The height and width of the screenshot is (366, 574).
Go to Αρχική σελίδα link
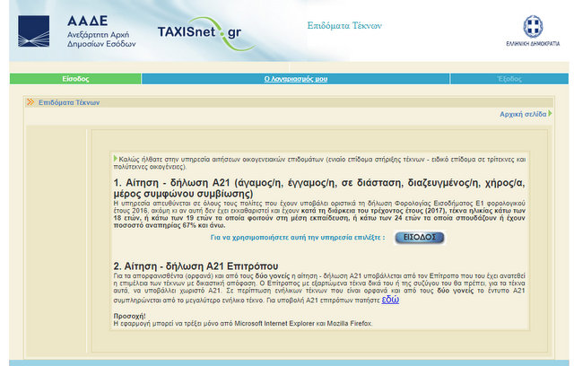click(x=524, y=115)
